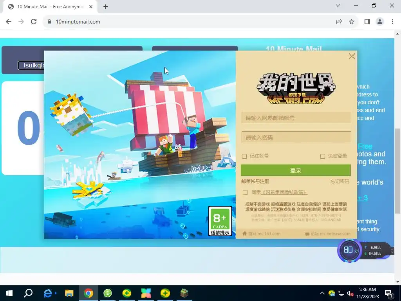Open the first yellow-plus 360 taskbar icon

(127, 293)
